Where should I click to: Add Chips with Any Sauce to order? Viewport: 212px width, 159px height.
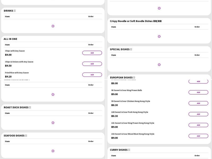[92, 53]
